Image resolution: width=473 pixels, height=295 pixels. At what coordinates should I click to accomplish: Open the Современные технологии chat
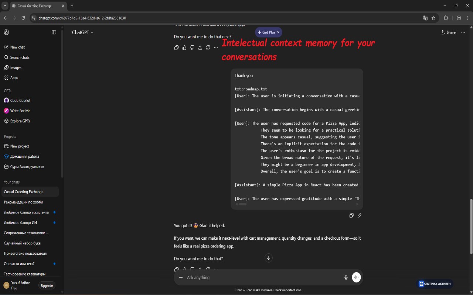[x=30, y=233]
